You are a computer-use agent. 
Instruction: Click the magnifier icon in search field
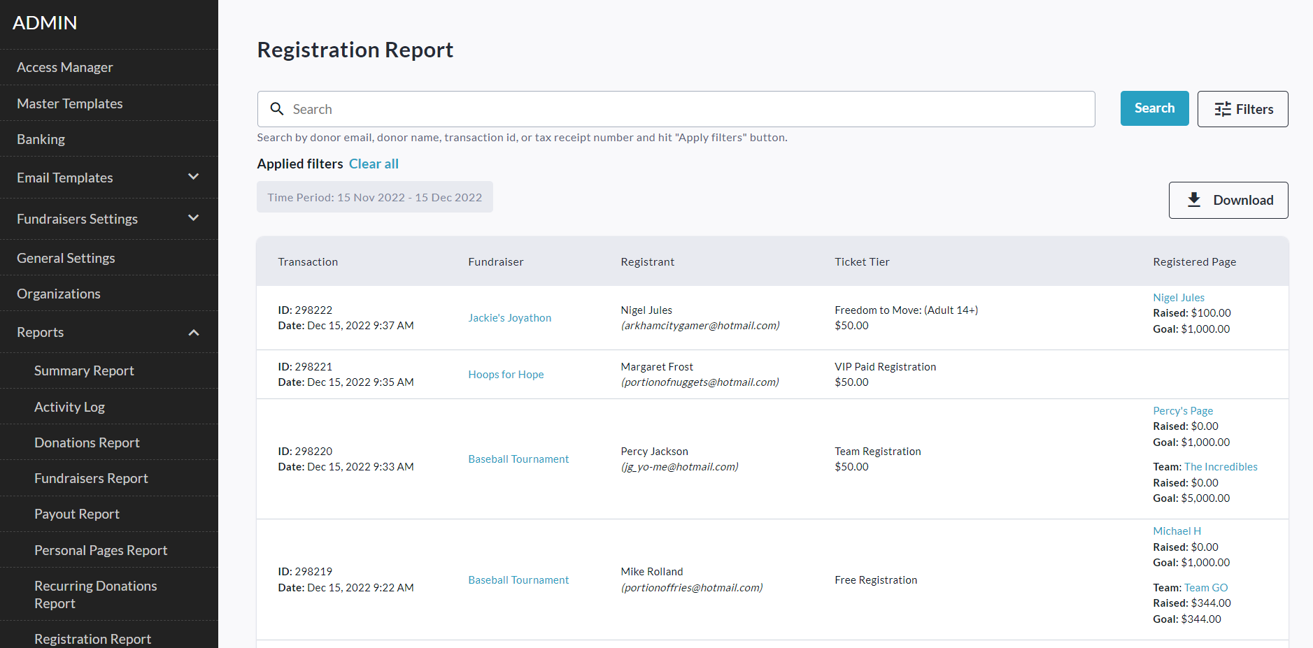coord(277,109)
